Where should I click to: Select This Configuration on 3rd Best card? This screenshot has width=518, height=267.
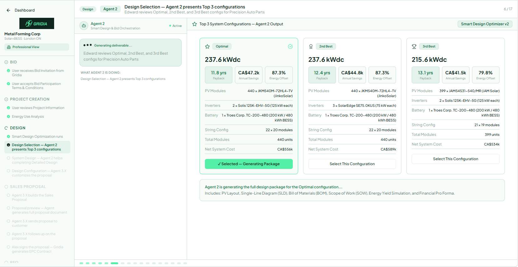[x=455, y=159]
